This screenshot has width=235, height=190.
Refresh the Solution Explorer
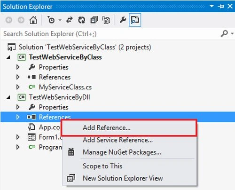82,20
